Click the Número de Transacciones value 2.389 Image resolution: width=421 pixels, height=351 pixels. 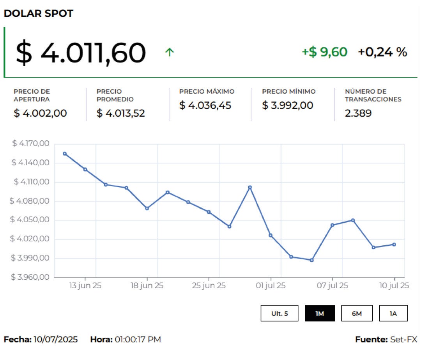coord(358,113)
